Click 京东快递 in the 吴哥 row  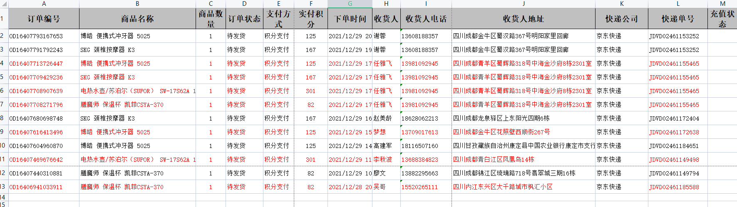point(609,187)
